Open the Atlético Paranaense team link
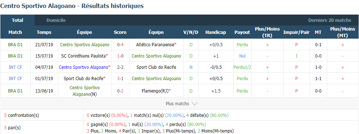 (x=155, y=45)
